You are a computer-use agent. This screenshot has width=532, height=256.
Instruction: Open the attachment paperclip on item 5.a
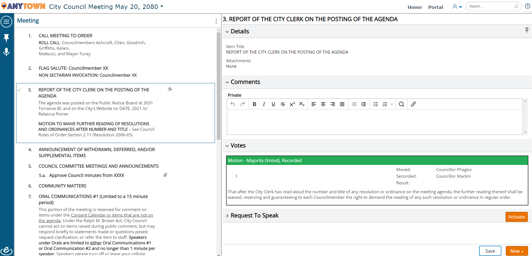pyautogui.click(x=165, y=175)
